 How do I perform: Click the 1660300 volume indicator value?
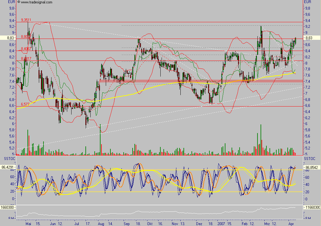point(8,207)
